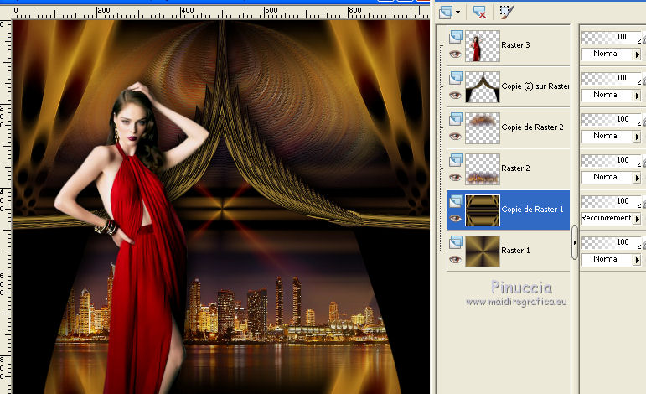
Task: Open New Layer dropdown arrow in toolbar
Action: tap(458, 12)
